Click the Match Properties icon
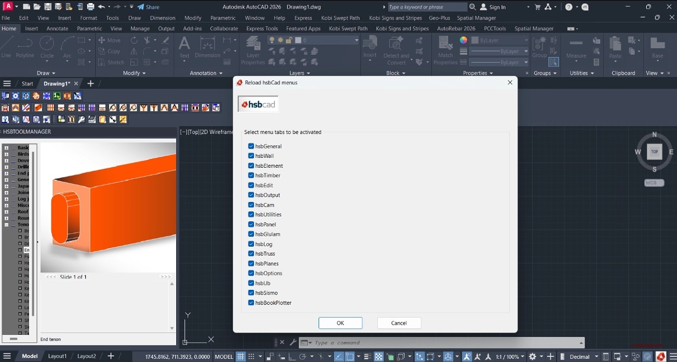The width and height of the screenshot is (677, 362). coord(445,49)
